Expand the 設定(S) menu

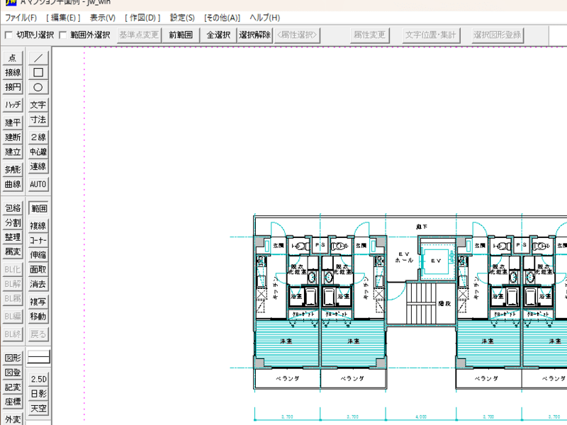(182, 17)
